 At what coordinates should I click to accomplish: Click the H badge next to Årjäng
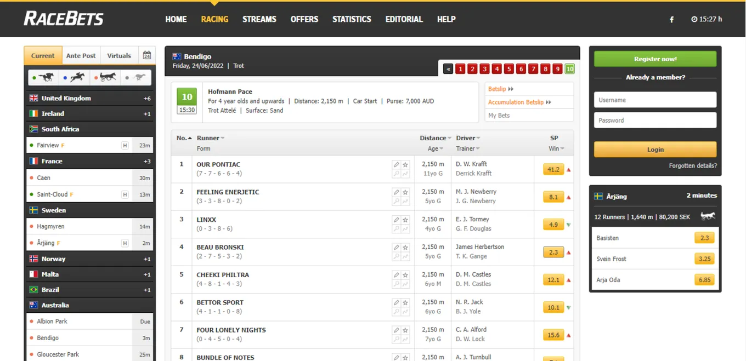(125, 243)
